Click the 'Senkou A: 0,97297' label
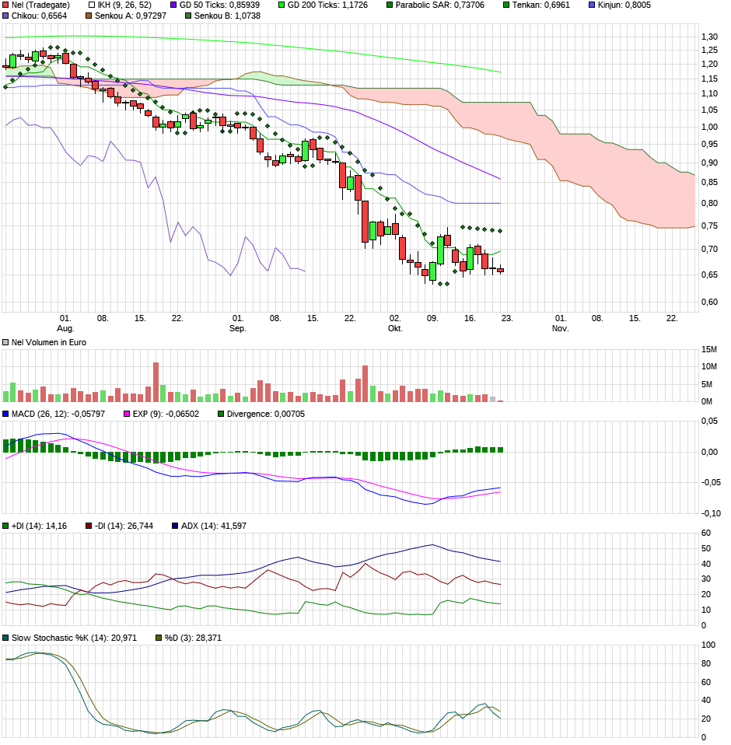 pos(131,16)
